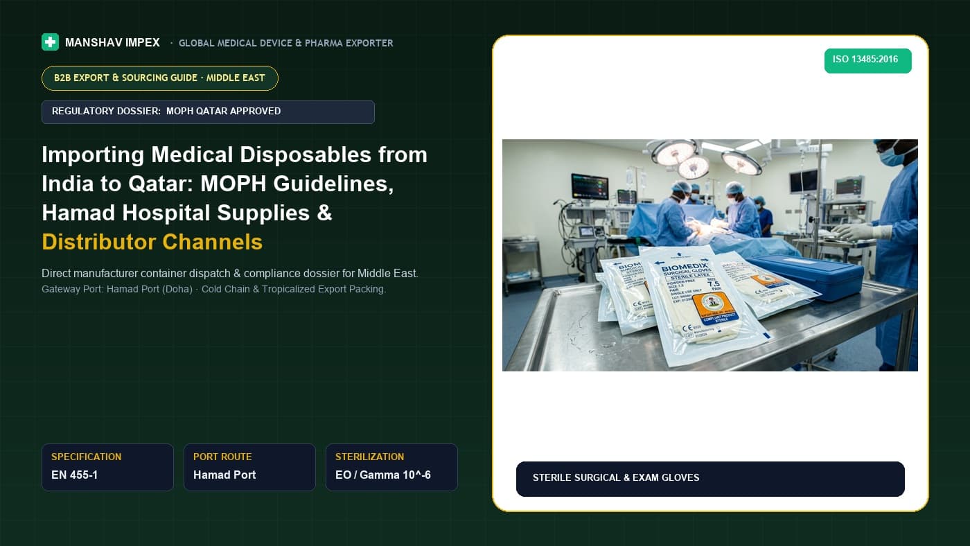Select the 'EO / Gamma 10^-6' value

(x=383, y=475)
